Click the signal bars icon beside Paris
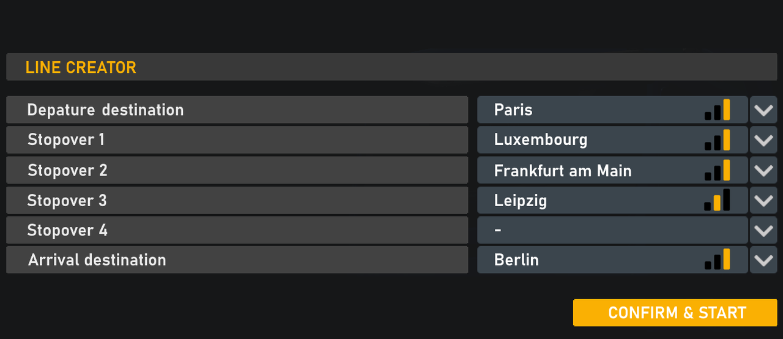 pos(718,110)
